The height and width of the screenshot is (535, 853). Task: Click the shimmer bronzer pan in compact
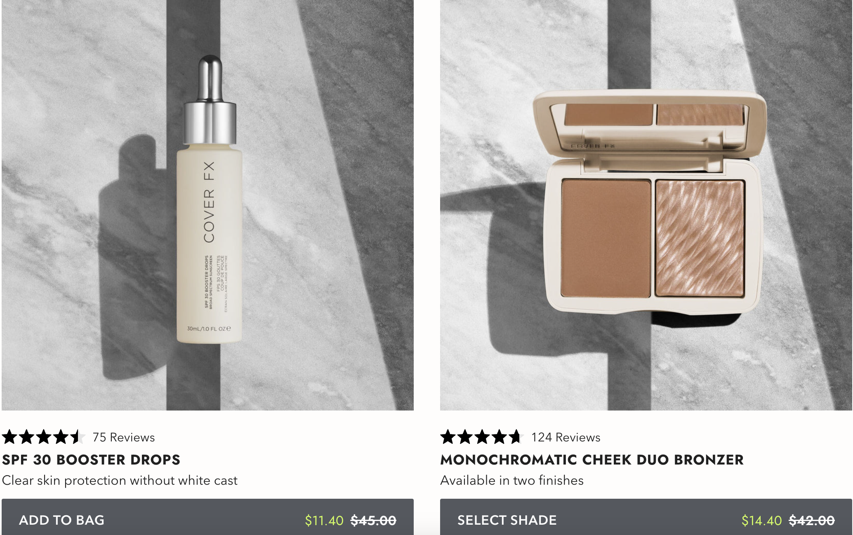tap(700, 238)
